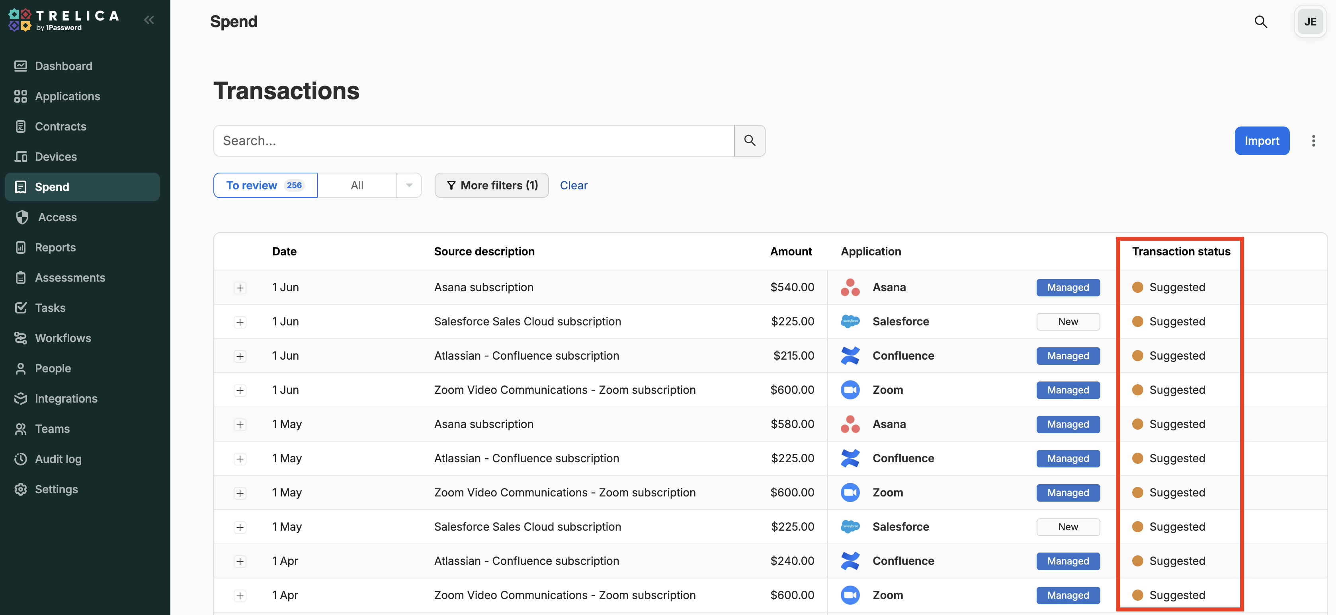Open the JE user avatar menu
Screen dimensions: 1336x615
1310,22
